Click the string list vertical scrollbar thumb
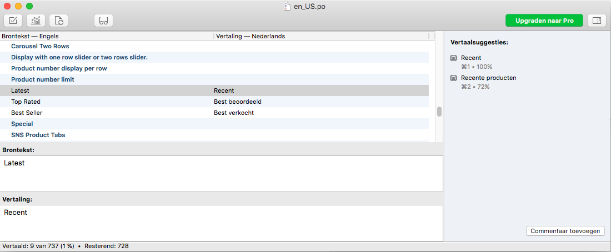Image resolution: width=611 pixels, height=252 pixels. tap(439, 112)
